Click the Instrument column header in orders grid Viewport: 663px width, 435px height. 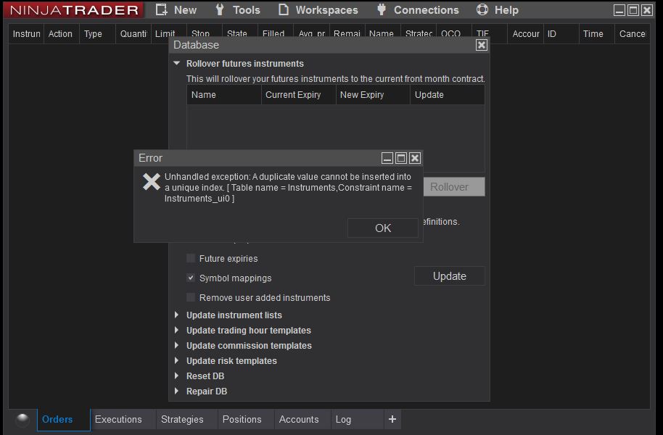point(26,34)
